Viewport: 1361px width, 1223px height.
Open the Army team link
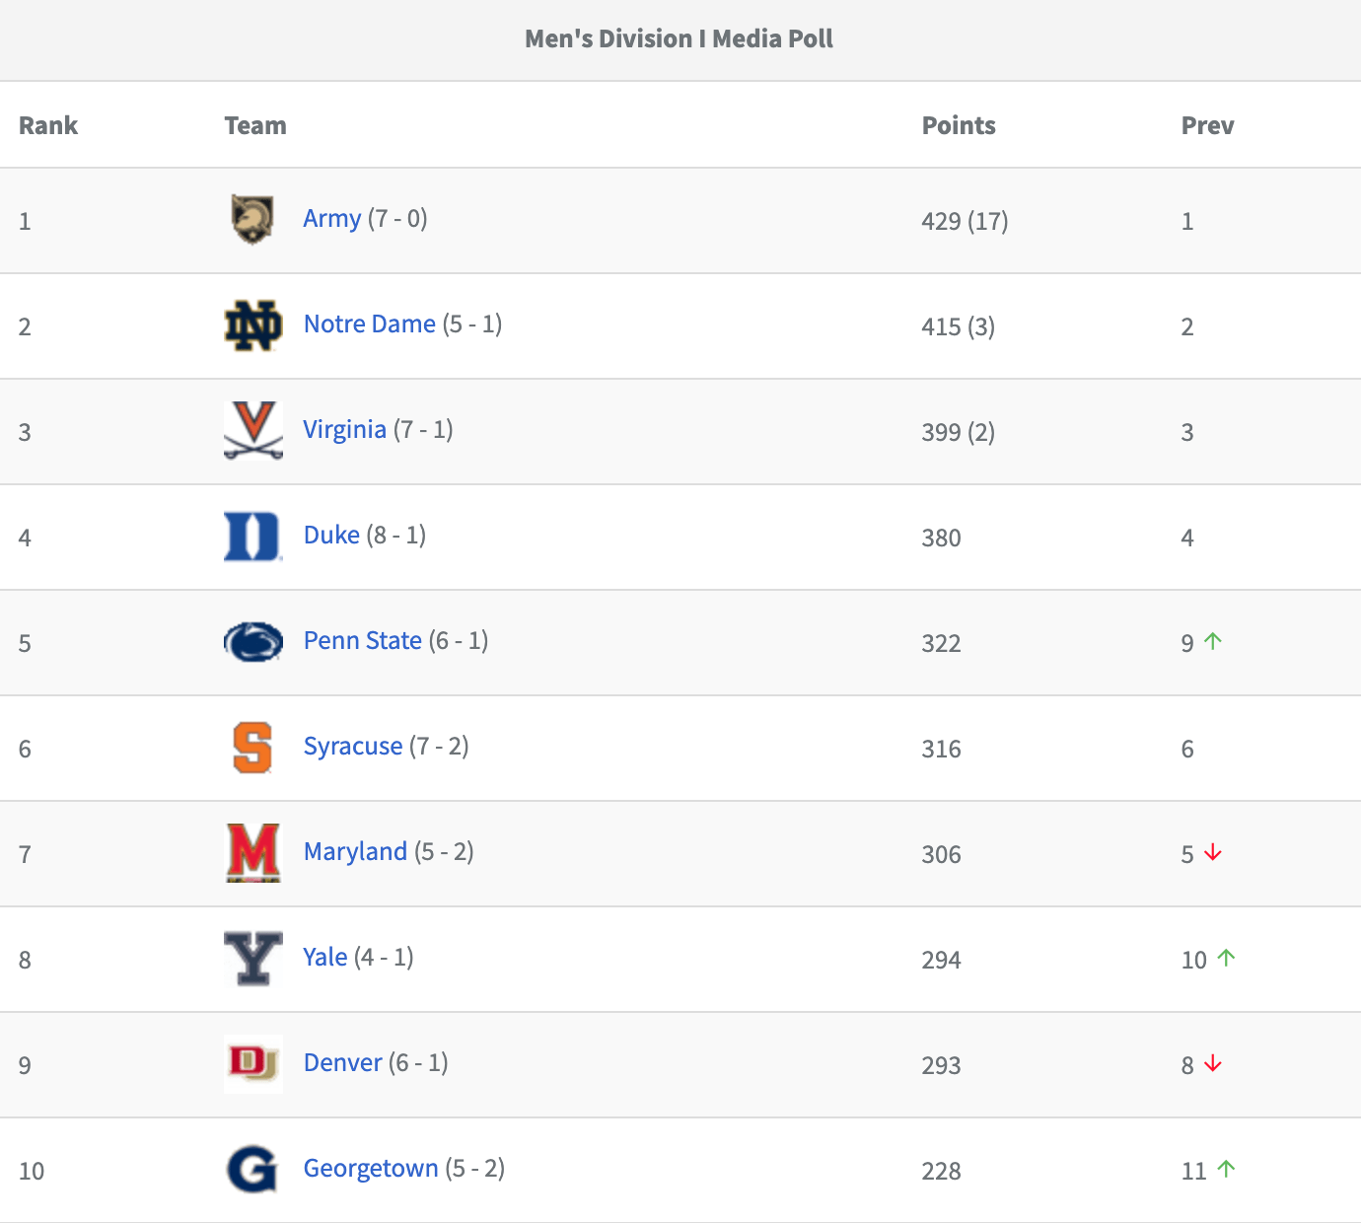click(332, 219)
